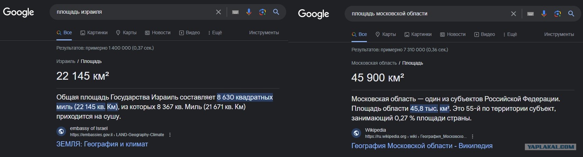Image resolution: width=583 pixels, height=157 pixels.
Task: Open virtual keyboard in left search bar
Action: pyautogui.click(x=235, y=12)
